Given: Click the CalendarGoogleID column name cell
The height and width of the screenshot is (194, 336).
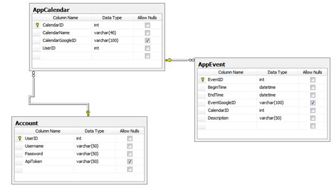Looking at the screenshot, I should coord(66,40).
